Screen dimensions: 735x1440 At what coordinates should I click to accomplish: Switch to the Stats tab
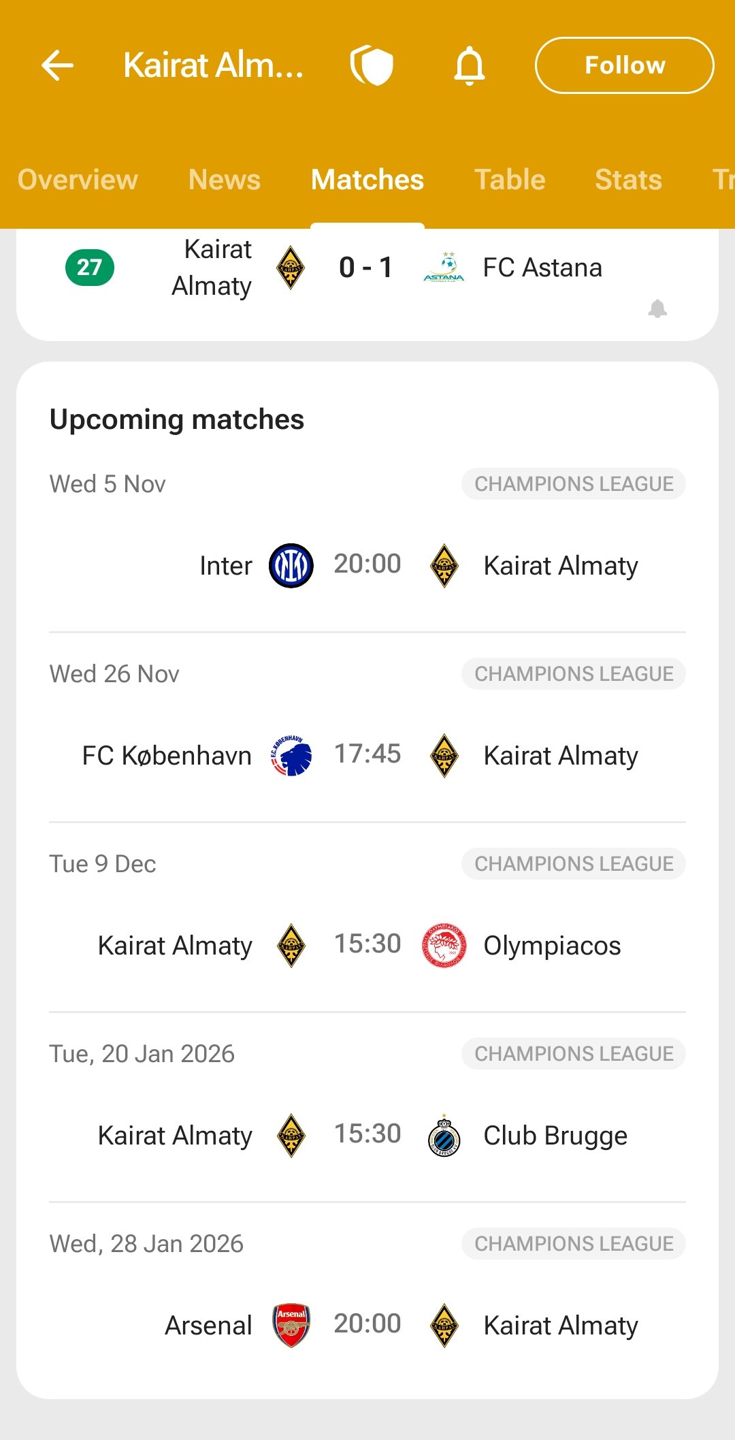point(628,180)
